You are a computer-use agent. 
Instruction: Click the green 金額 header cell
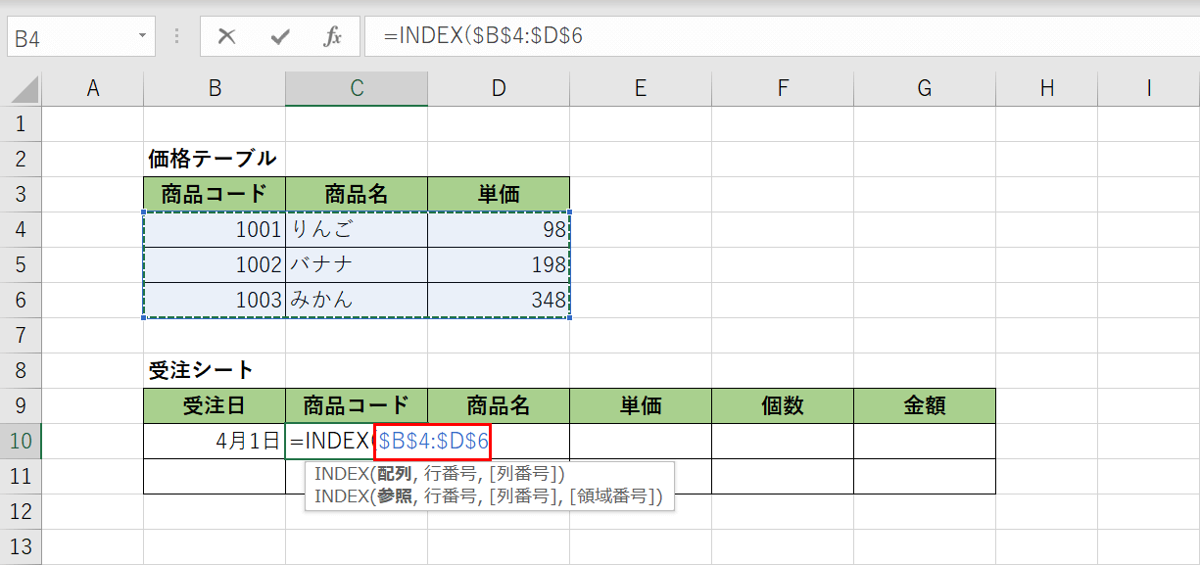point(924,404)
